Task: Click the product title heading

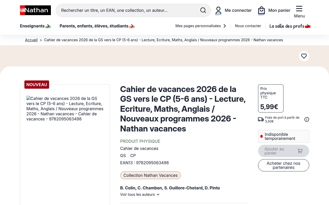Action: tap(183, 109)
